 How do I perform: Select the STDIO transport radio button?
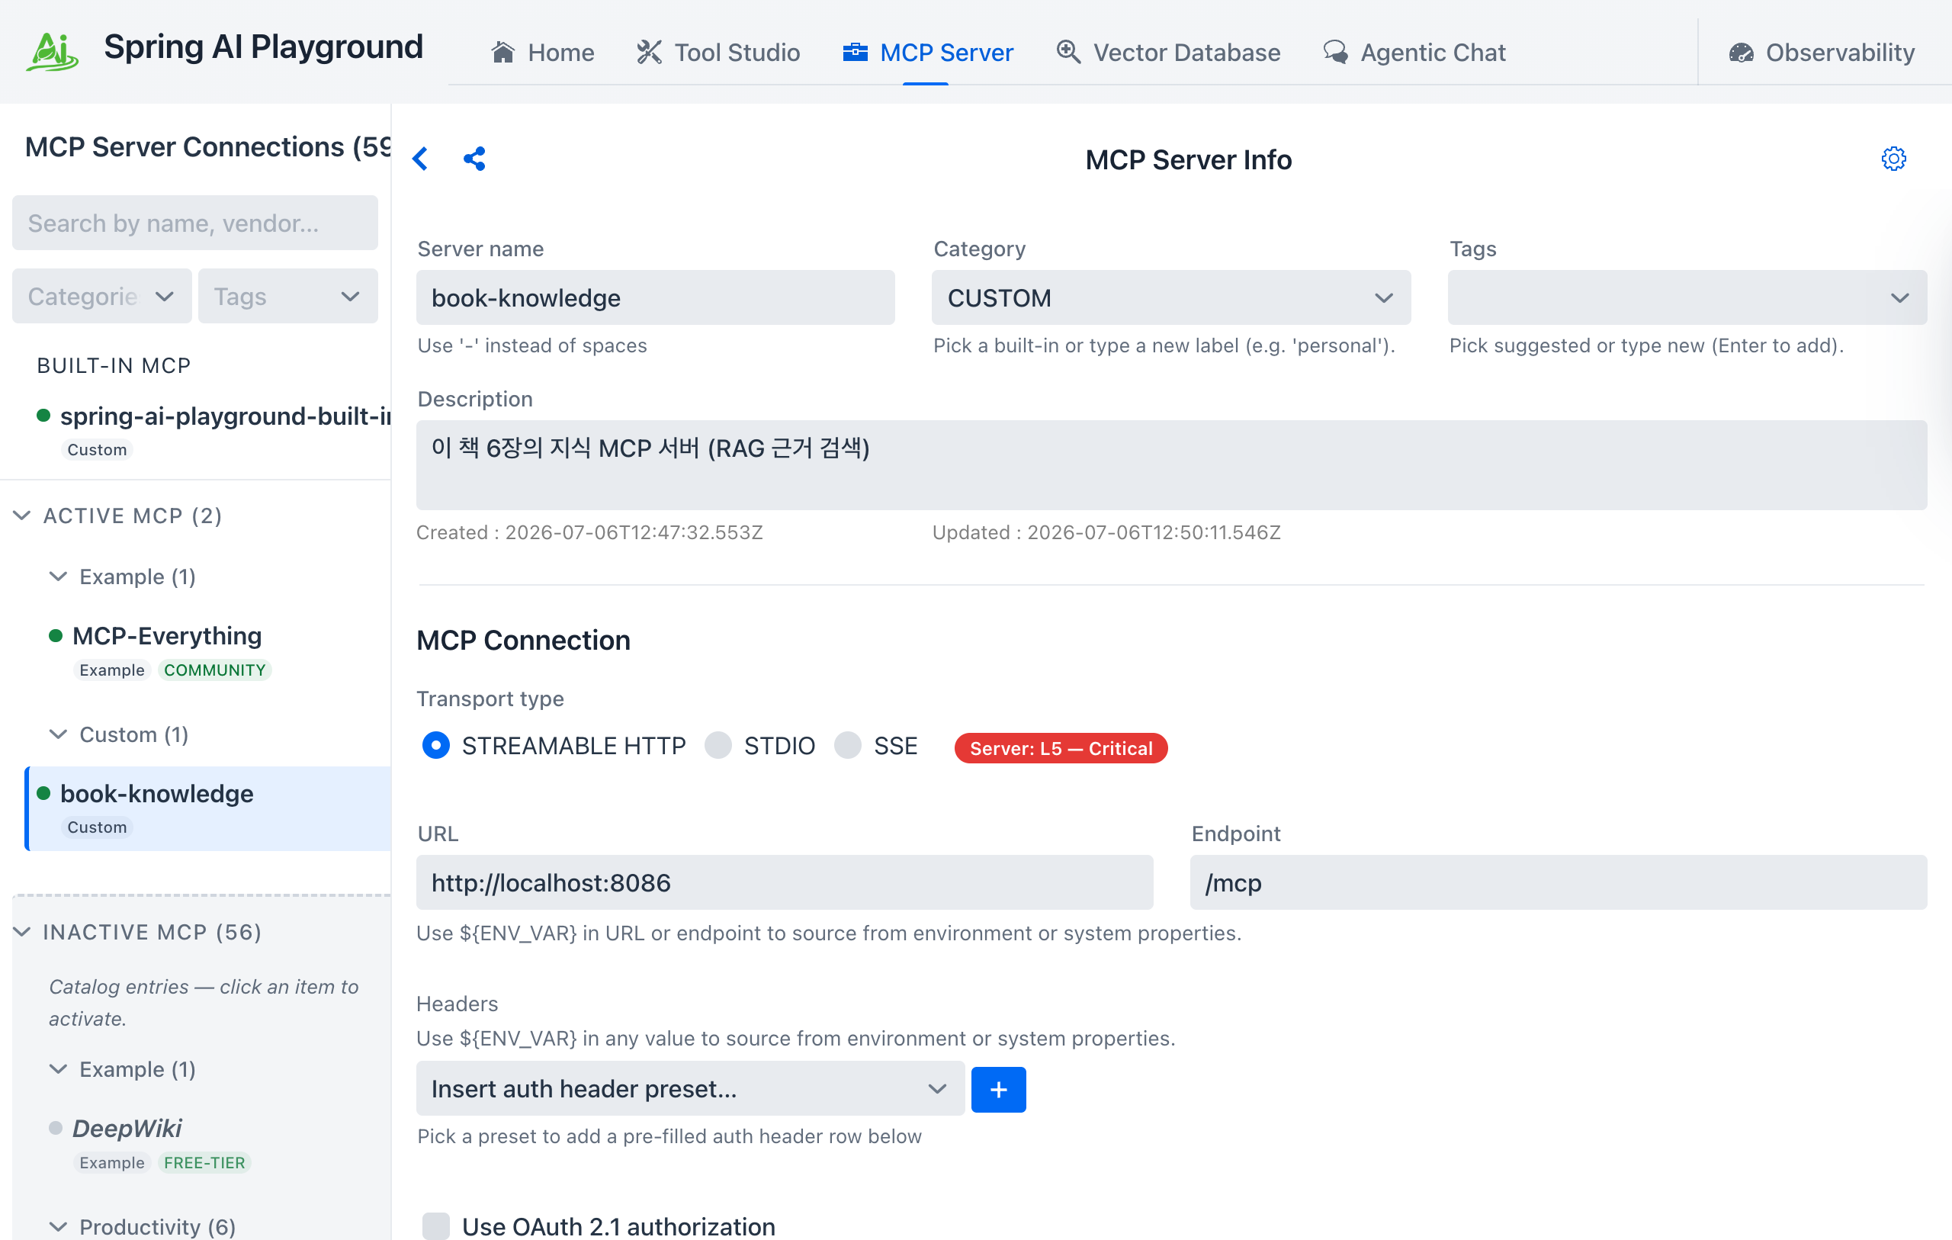(x=718, y=745)
